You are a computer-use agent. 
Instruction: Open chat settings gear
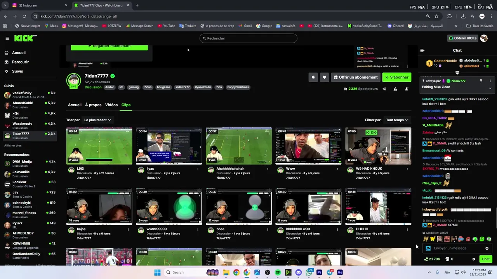coord(474,259)
